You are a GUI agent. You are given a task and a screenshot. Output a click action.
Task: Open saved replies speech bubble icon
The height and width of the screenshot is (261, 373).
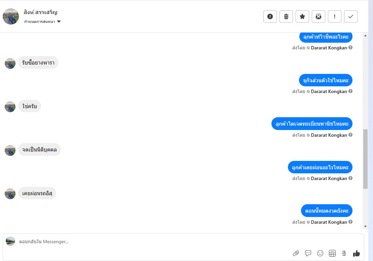click(308, 253)
